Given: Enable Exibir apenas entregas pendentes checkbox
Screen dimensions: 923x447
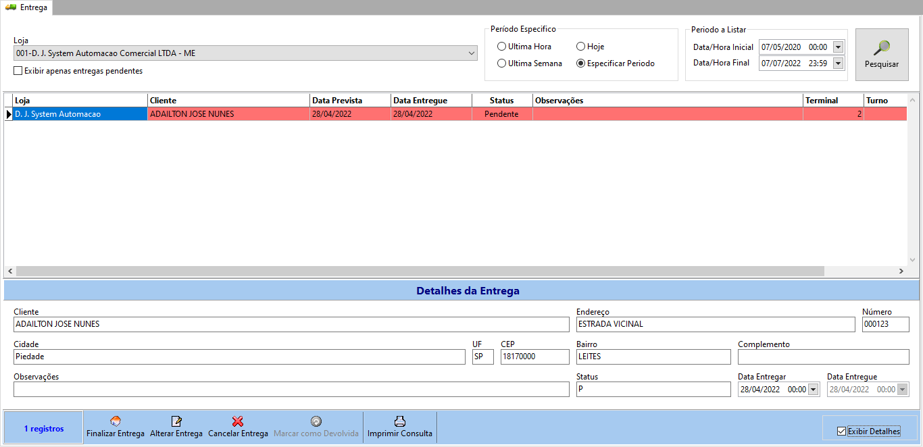Looking at the screenshot, I should [x=18, y=71].
